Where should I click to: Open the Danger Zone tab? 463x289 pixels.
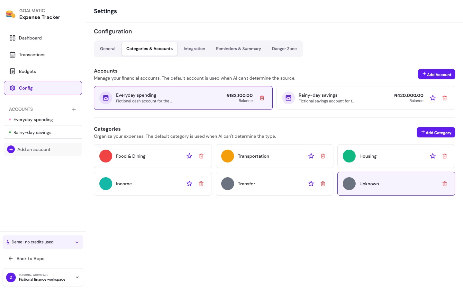(284, 49)
